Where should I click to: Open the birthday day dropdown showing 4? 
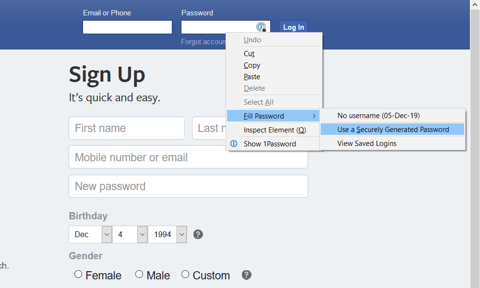click(130, 234)
